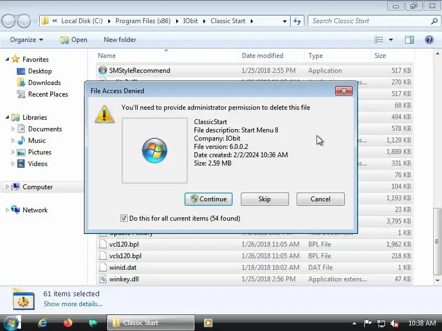Select Pictures library
This screenshot has height=331, width=442.
[x=39, y=152]
